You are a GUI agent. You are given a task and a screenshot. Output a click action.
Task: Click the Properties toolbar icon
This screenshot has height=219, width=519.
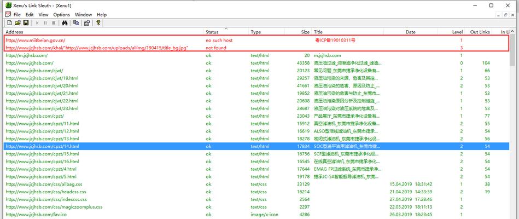click(x=87, y=23)
